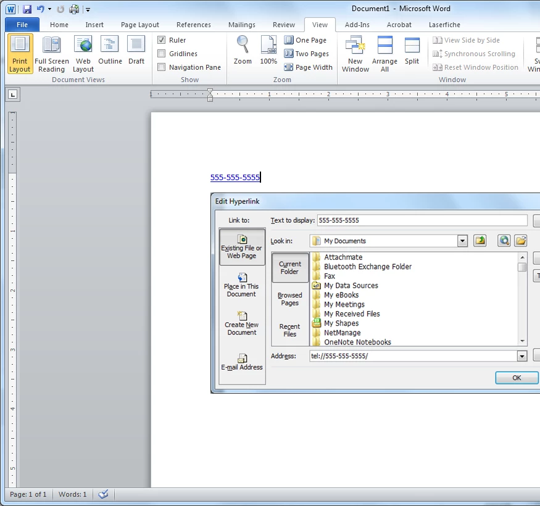Click the file list scroll down arrow
The height and width of the screenshot is (506, 540).
click(523, 341)
